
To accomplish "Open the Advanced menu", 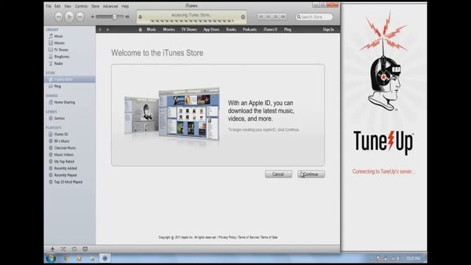I will click(x=110, y=6).
